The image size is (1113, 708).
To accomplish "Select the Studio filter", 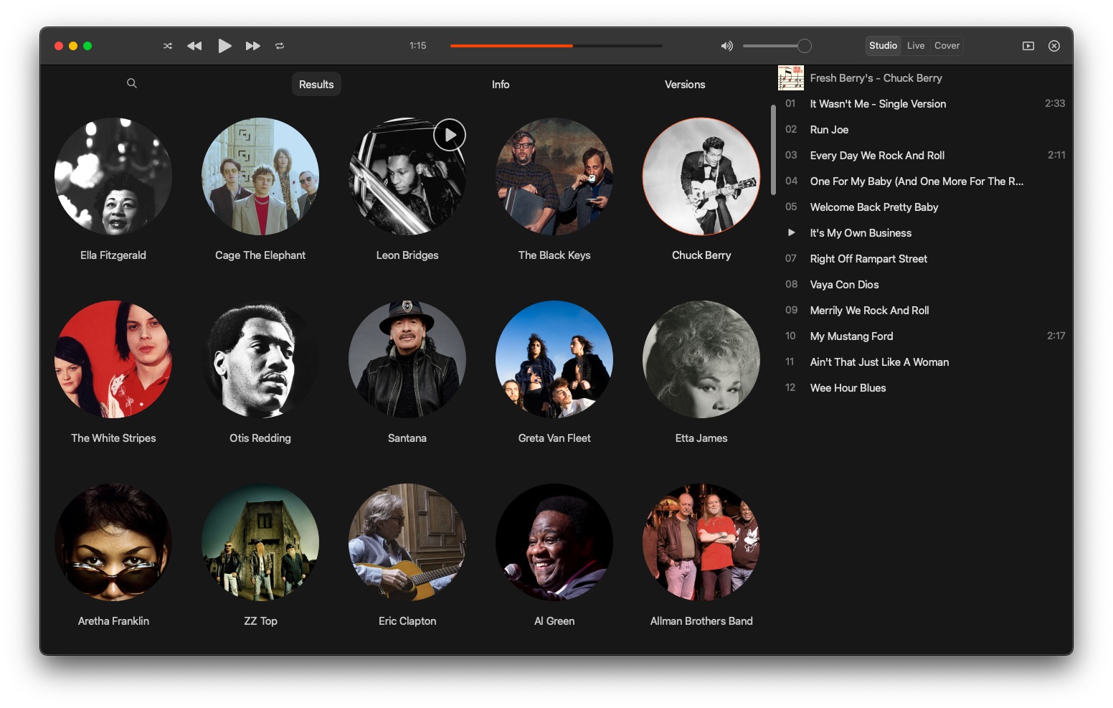I will [883, 46].
